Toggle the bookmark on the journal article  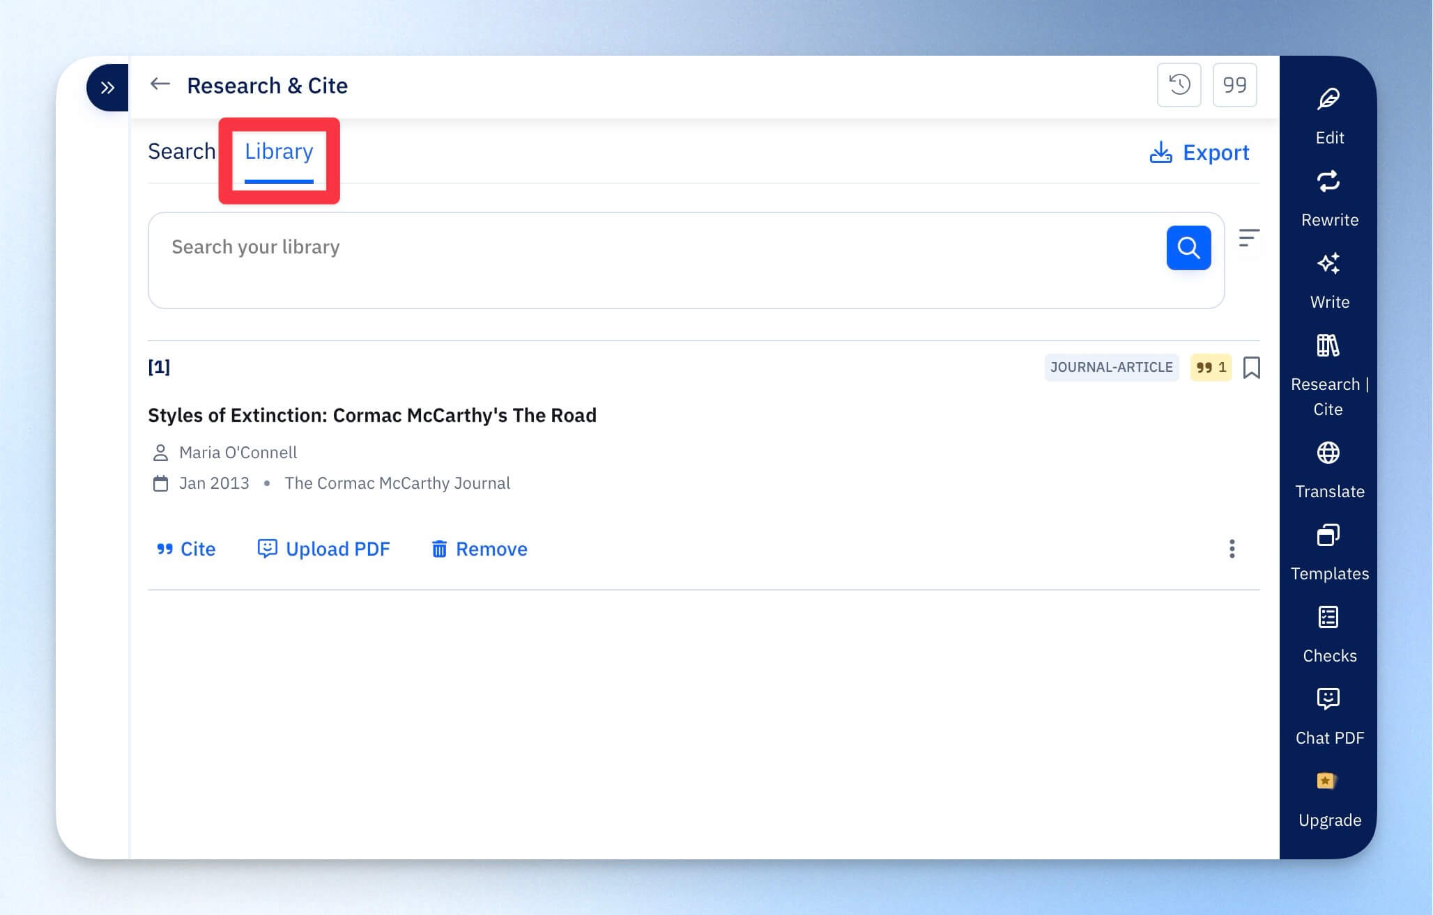[x=1251, y=368]
